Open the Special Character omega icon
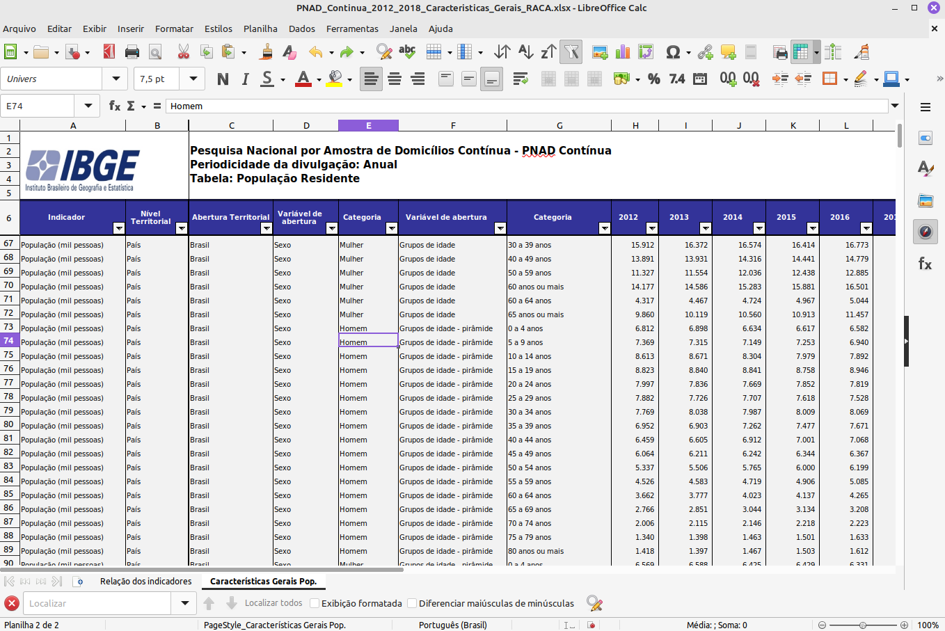 (672, 52)
